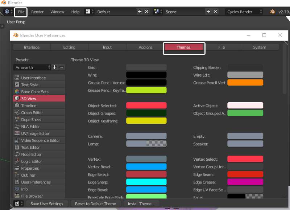290x210 pixels.
Task: Click the User Preferences icon in list
Action: coord(17,182)
